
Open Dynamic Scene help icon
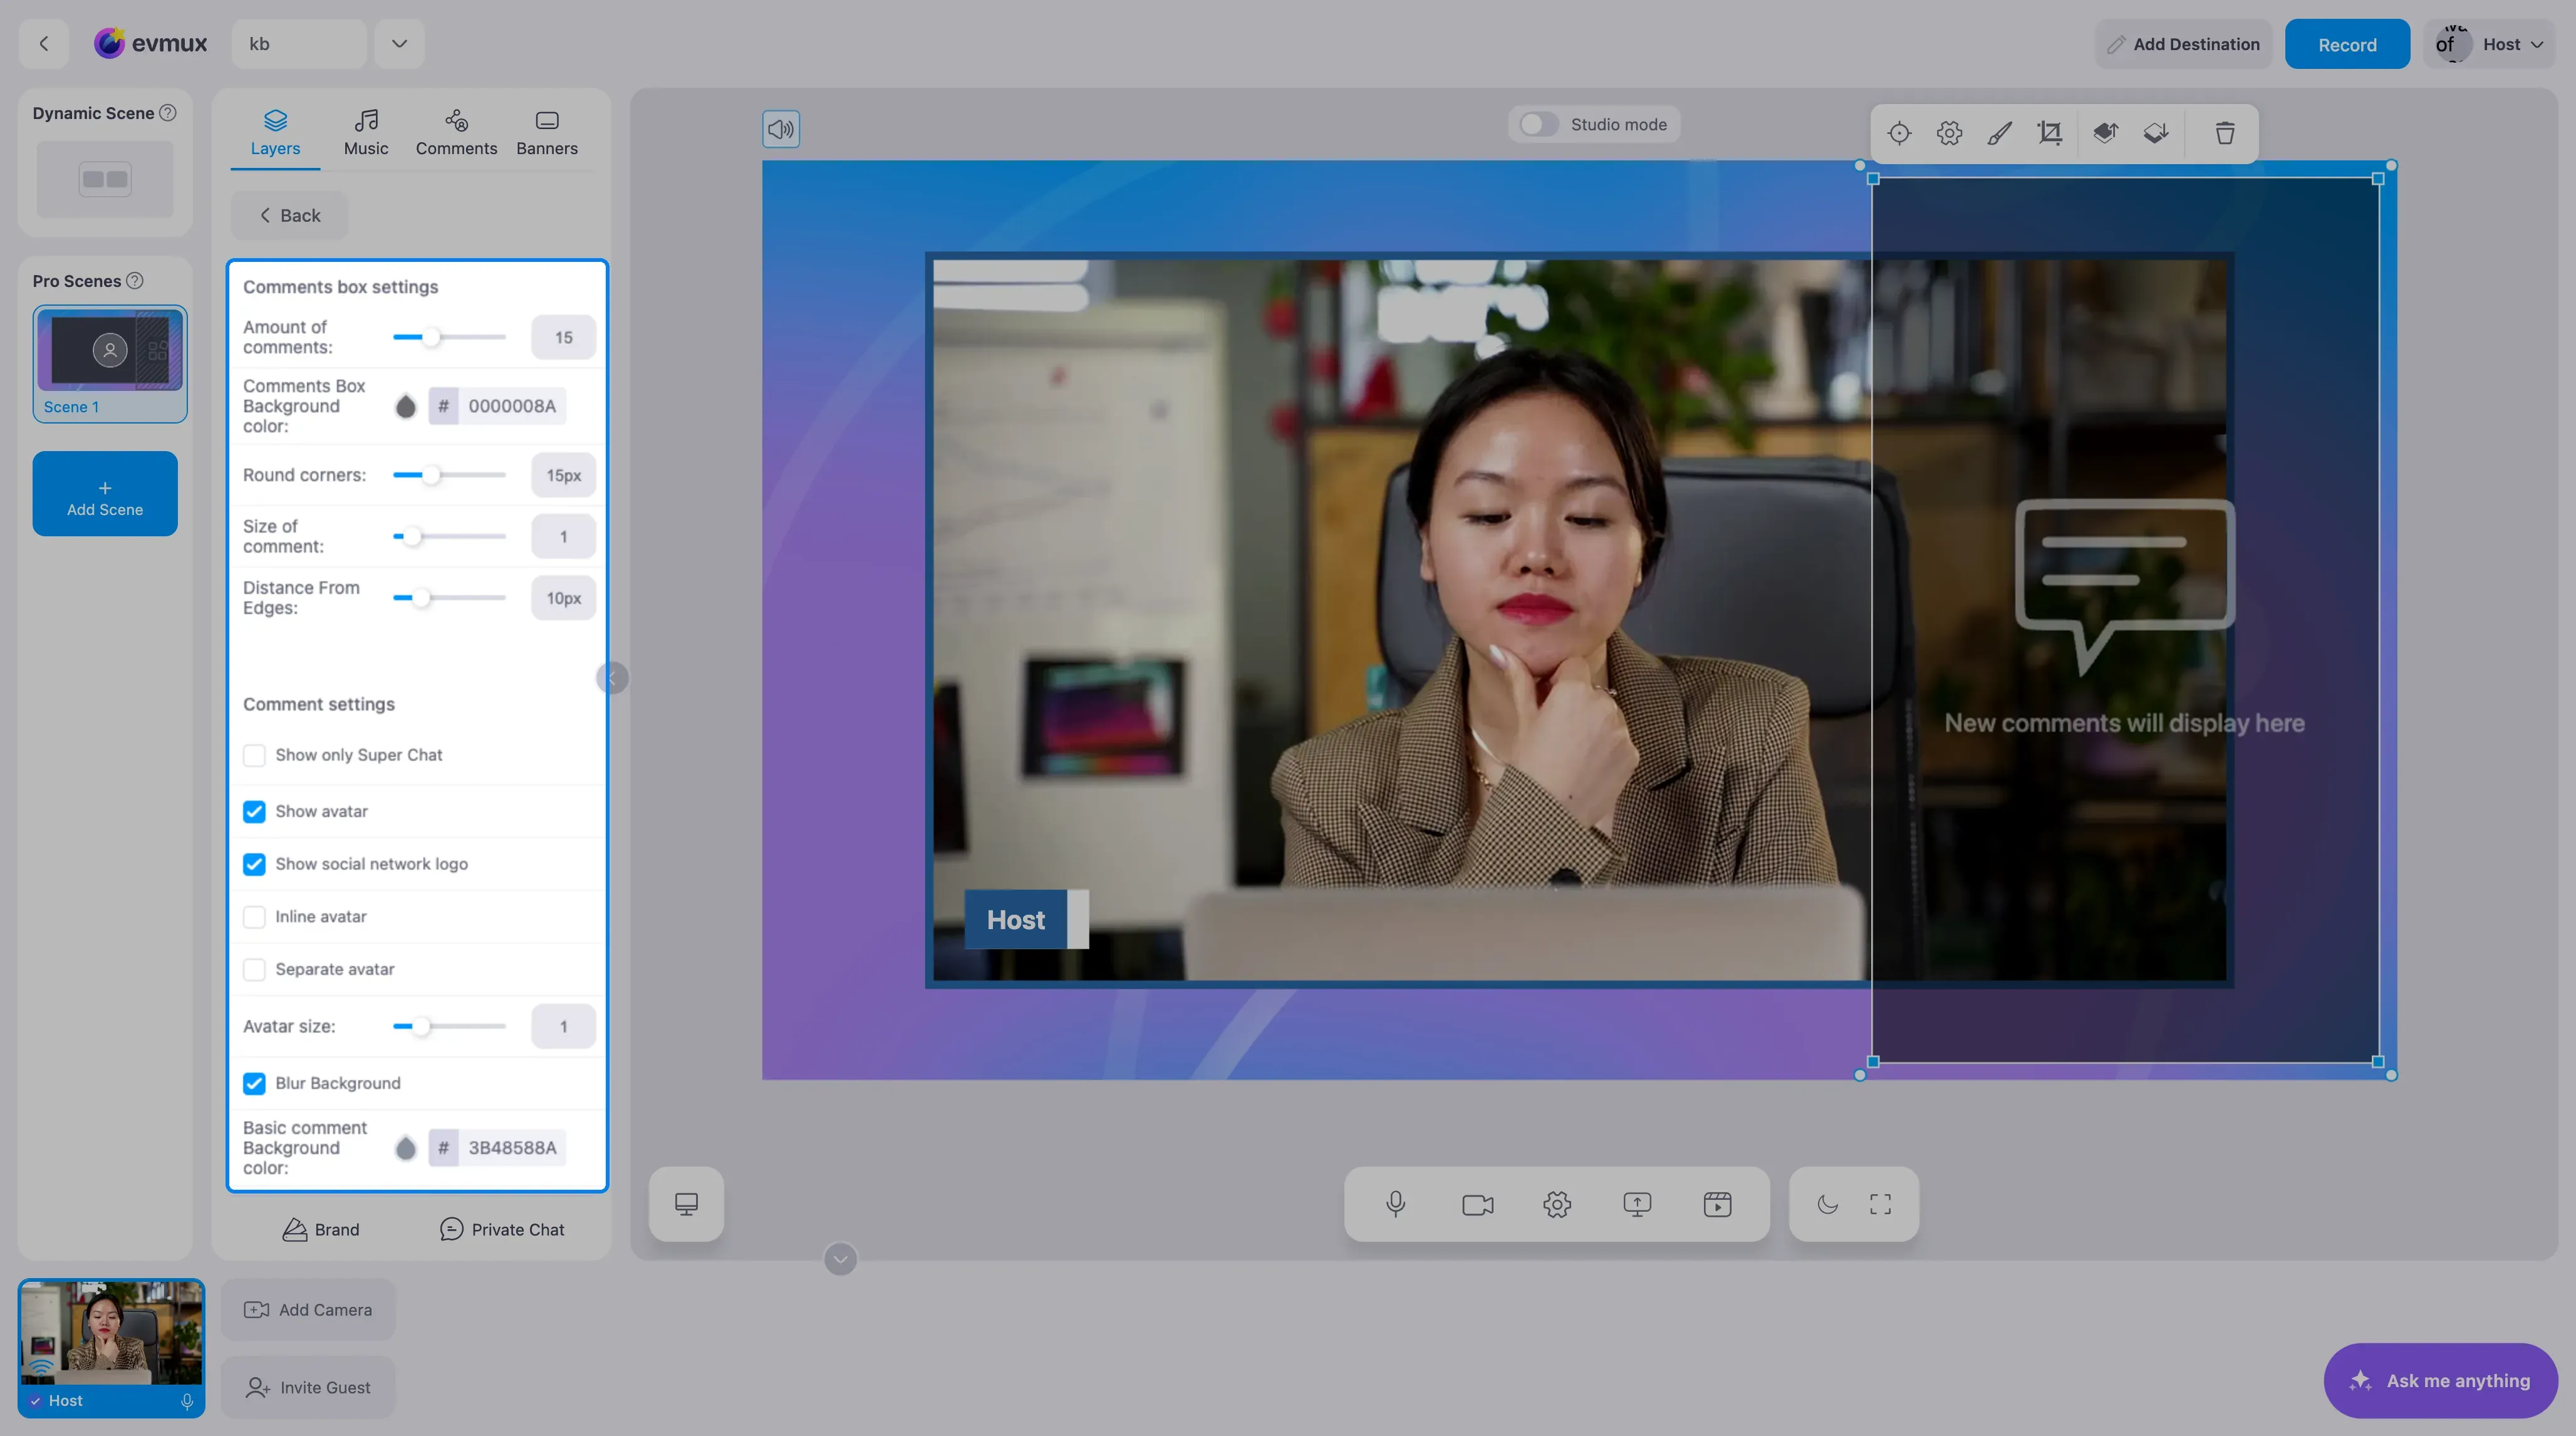pyautogui.click(x=168, y=113)
